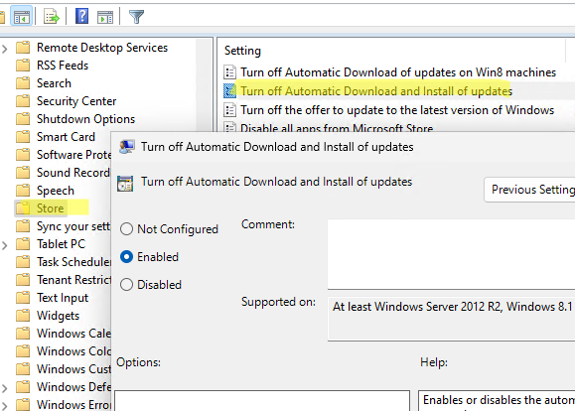Expand the Tablet PC tree node
This screenshot has width=575, height=411.
(x=5, y=245)
